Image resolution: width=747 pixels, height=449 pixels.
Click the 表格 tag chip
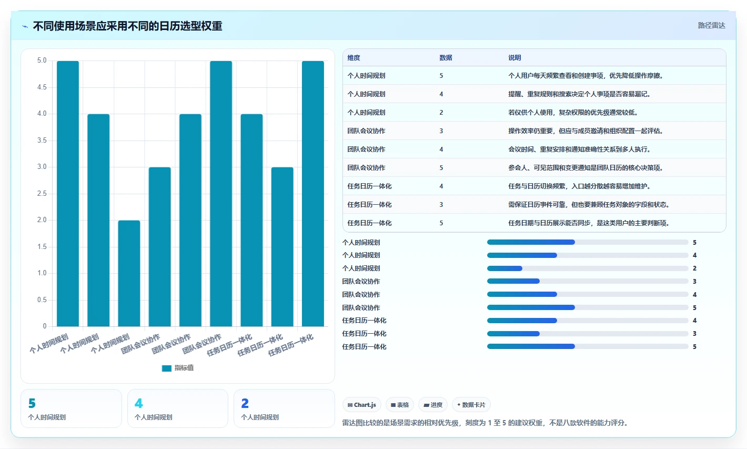[x=400, y=405]
